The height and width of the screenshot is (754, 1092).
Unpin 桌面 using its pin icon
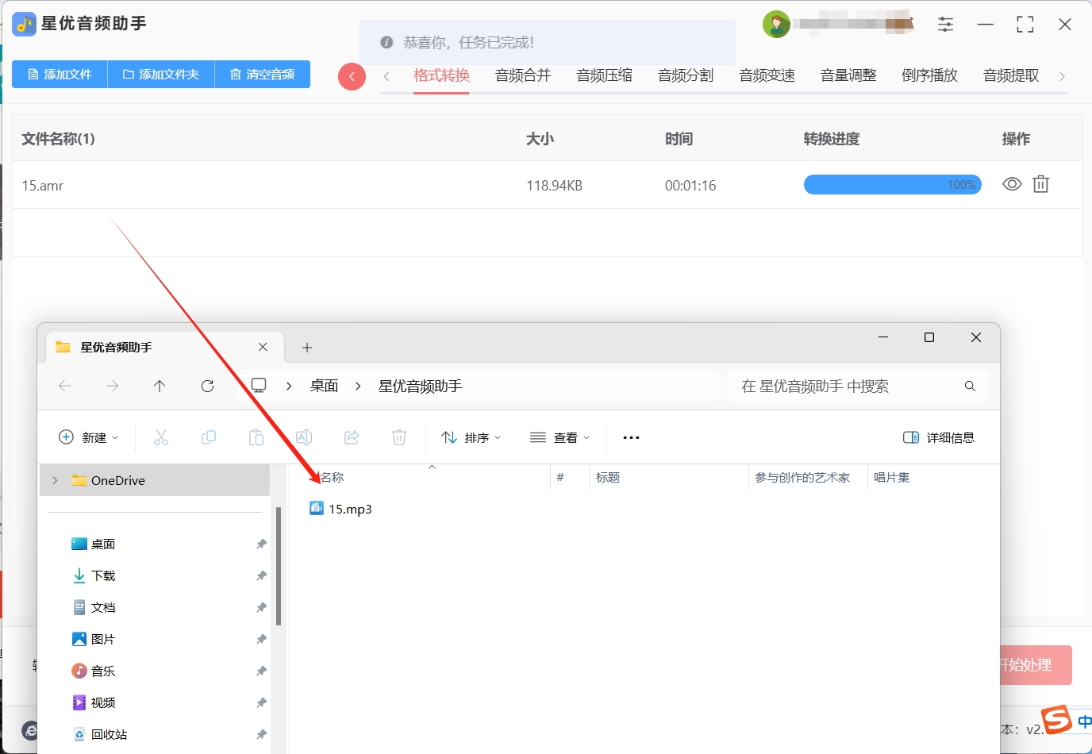261,544
